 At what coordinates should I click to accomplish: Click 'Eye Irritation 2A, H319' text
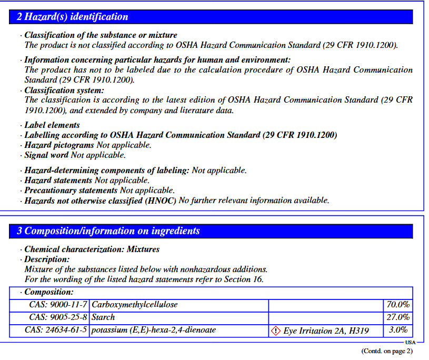[326, 331]
